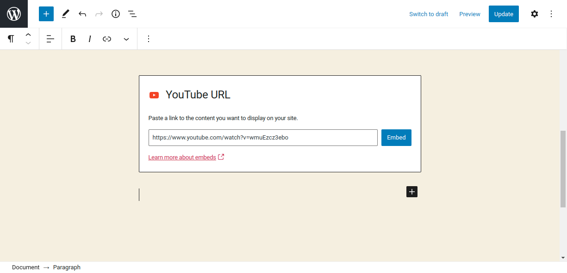Move the block up
This screenshot has height=273, width=567.
pyautogui.click(x=28, y=35)
